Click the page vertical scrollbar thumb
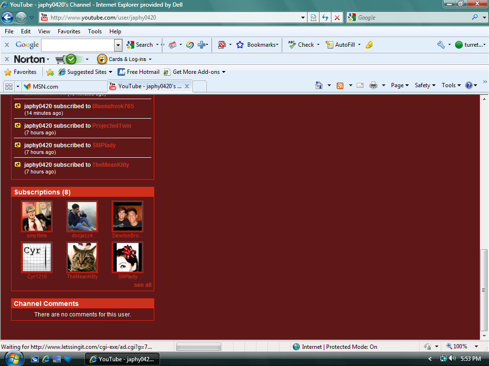 tap(484, 290)
